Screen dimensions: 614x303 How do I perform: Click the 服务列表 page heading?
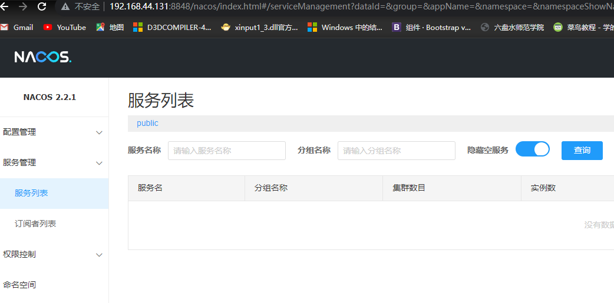tap(161, 101)
